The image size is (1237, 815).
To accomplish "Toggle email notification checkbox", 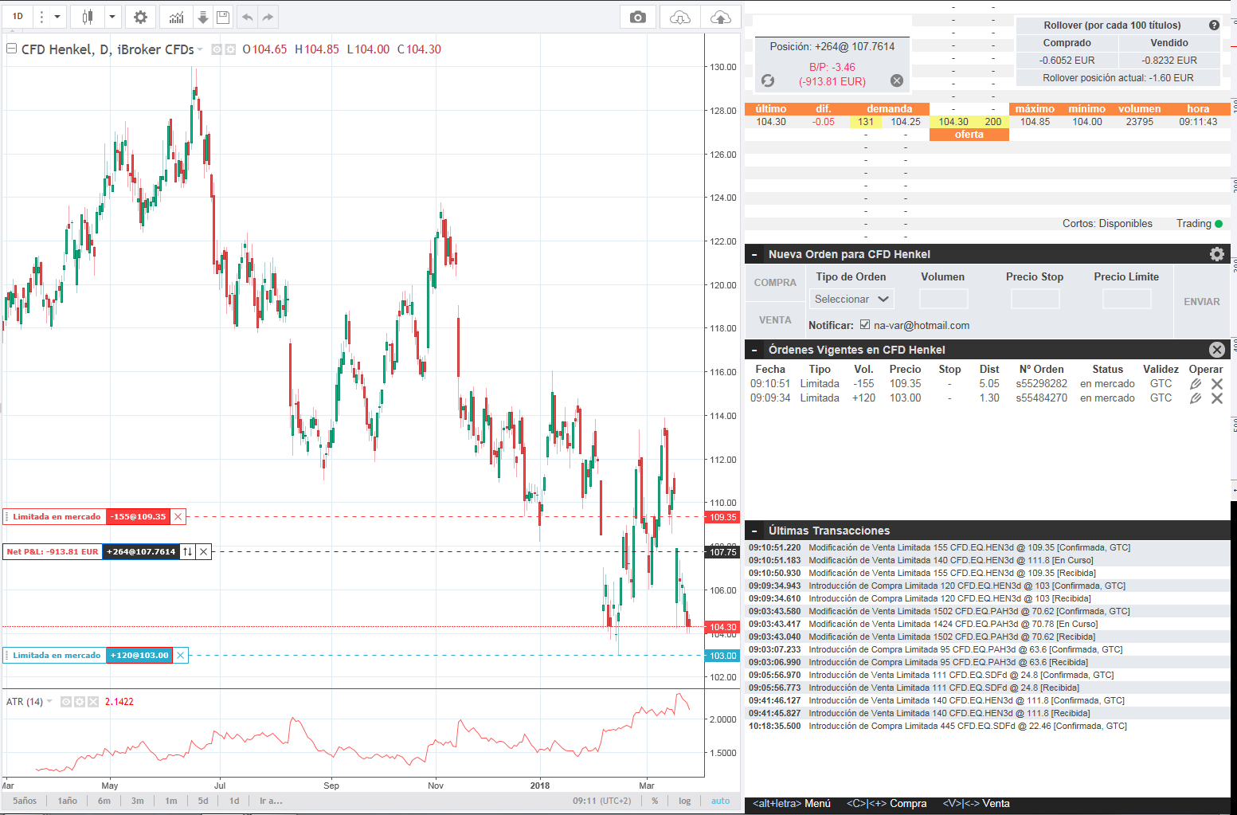I will 865,325.
